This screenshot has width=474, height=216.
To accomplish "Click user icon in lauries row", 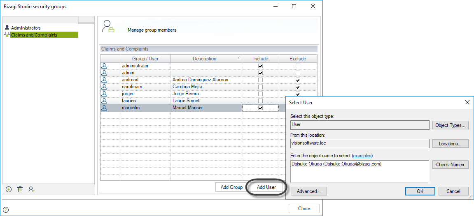I will click(104, 101).
